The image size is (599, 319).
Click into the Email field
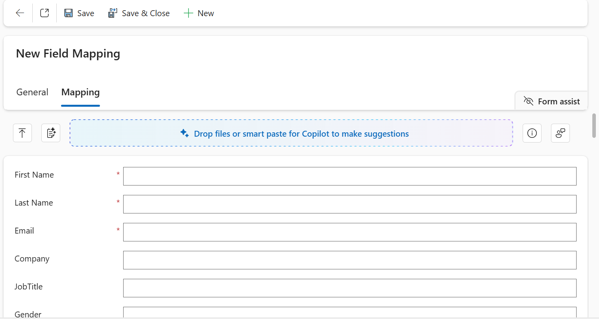[x=349, y=232]
